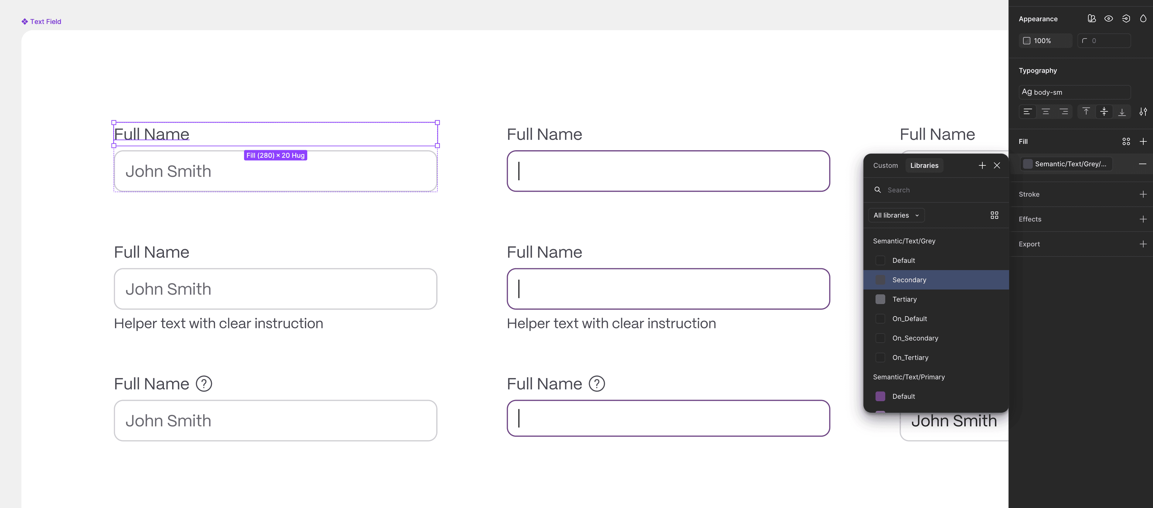Click the Fill (280) × 20 Hug size badge
Image resolution: width=1153 pixels, height=508 pixels.
click(x=275, y=155)
